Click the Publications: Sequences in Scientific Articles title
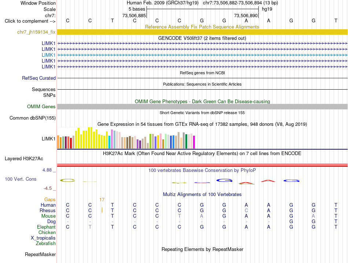This screenshot has height=263, width=348. coord(202,84)
